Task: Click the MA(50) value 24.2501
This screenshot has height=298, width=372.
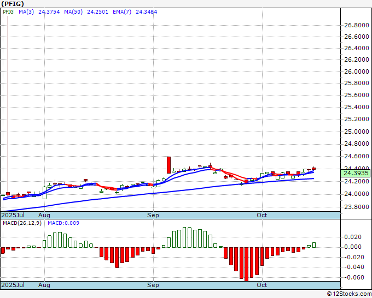Action: click(97, 12)
